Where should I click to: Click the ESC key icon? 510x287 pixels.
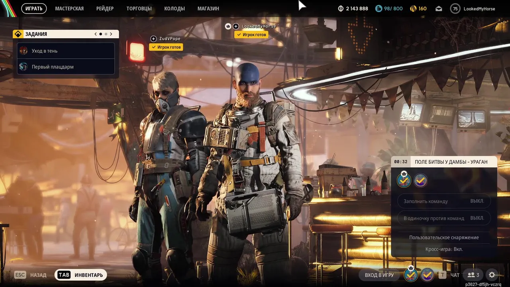pyautogui.click(x=20, y=275)
